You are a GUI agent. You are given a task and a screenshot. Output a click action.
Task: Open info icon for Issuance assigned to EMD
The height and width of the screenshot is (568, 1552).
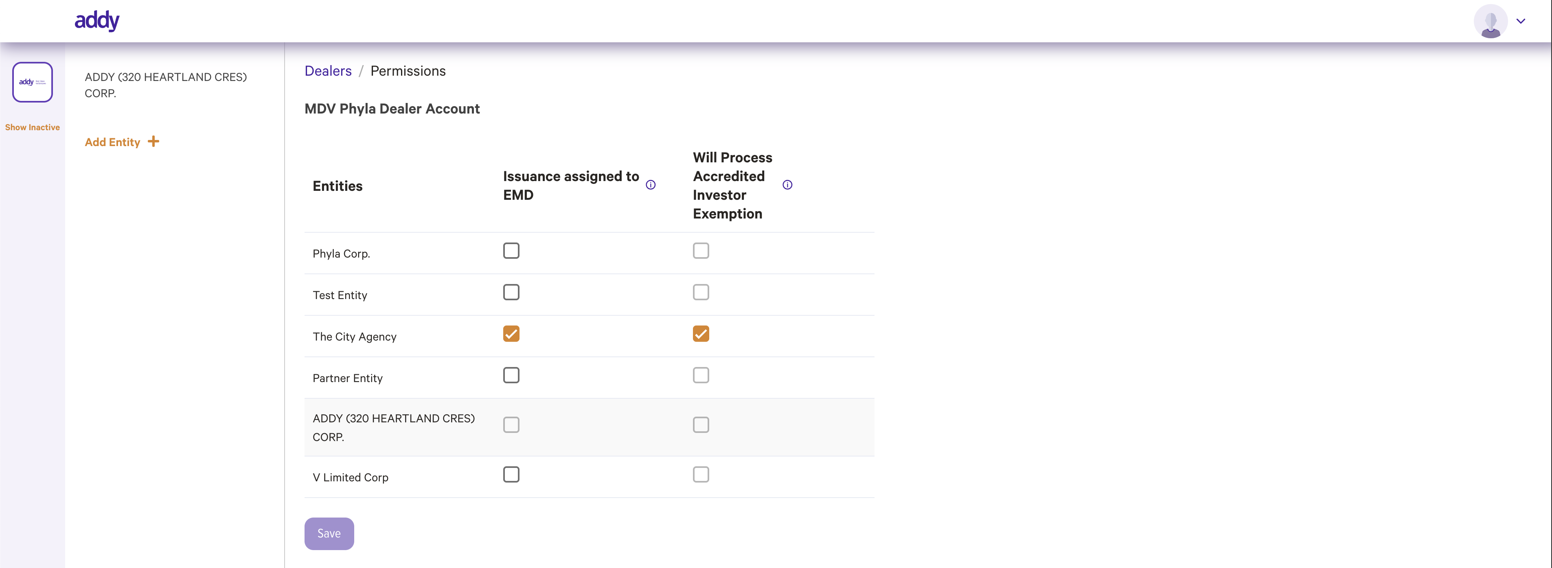[651, 185]
